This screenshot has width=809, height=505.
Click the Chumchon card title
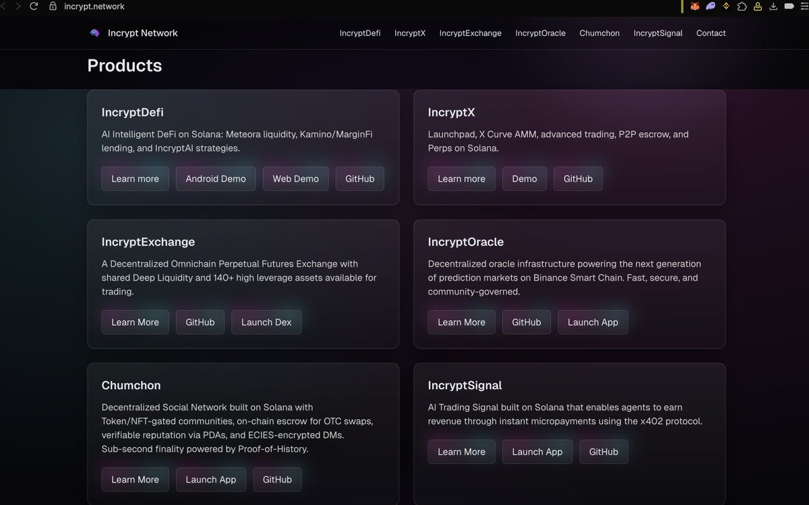(131, 386)
